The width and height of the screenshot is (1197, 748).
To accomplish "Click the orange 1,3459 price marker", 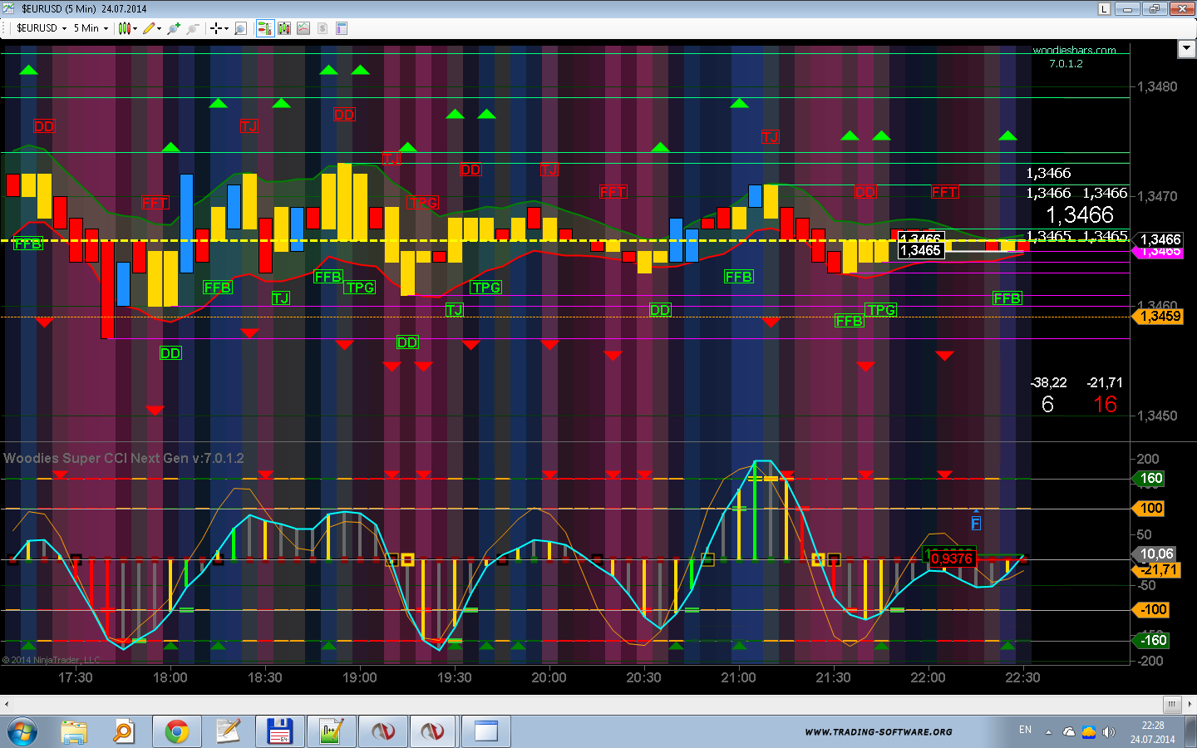I will (1159, 316).
